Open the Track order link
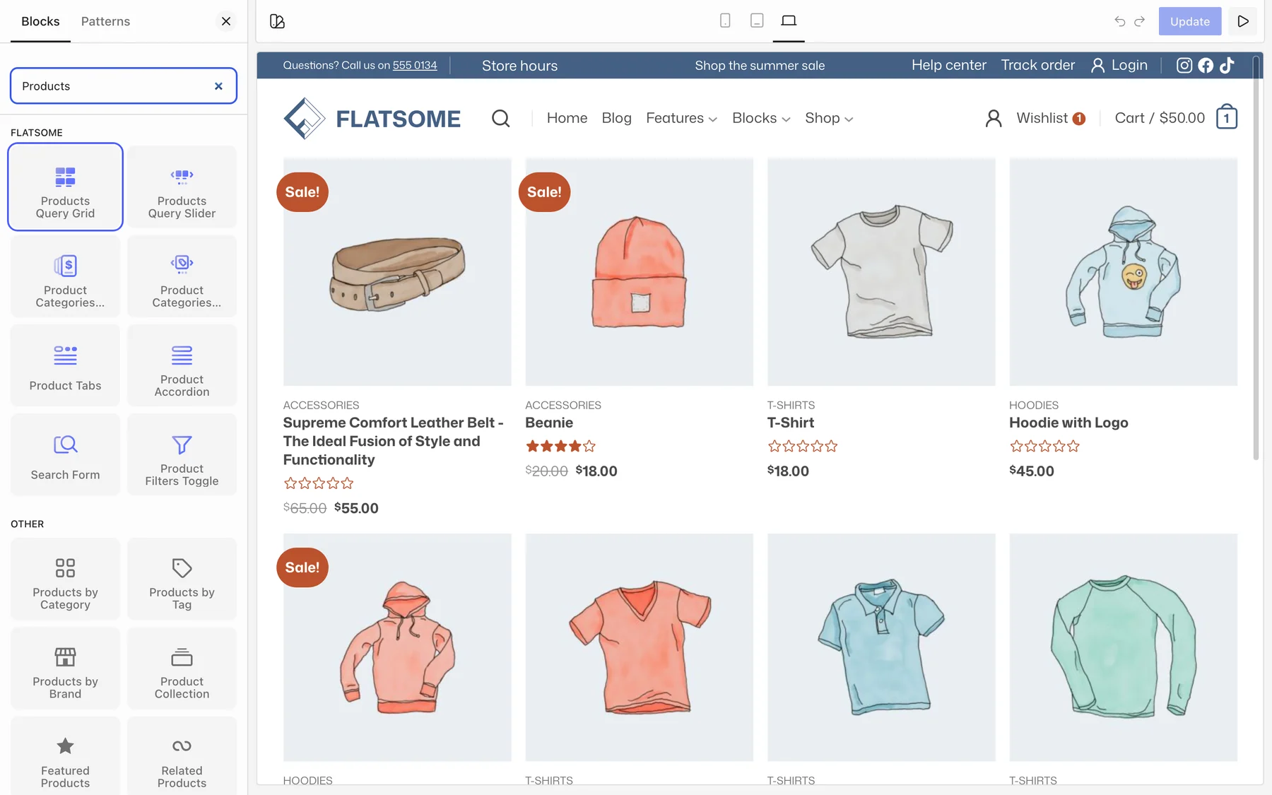 1037,65
